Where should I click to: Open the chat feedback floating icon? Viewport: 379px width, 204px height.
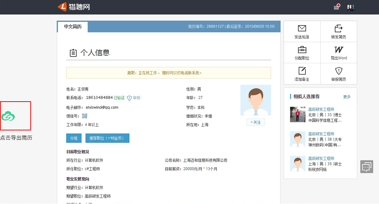[367, 166]
